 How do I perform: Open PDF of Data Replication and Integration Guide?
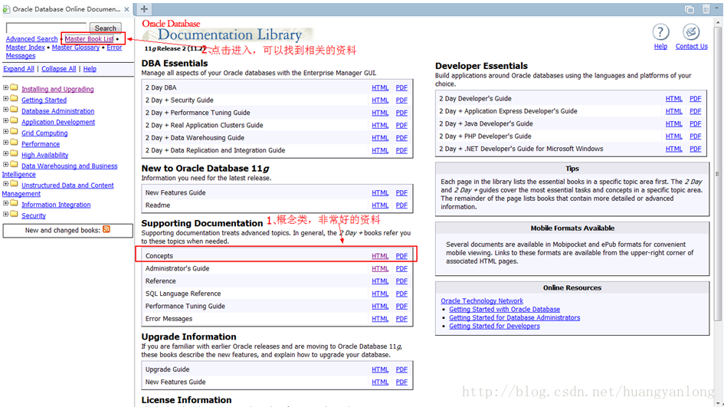coord(401,150)
